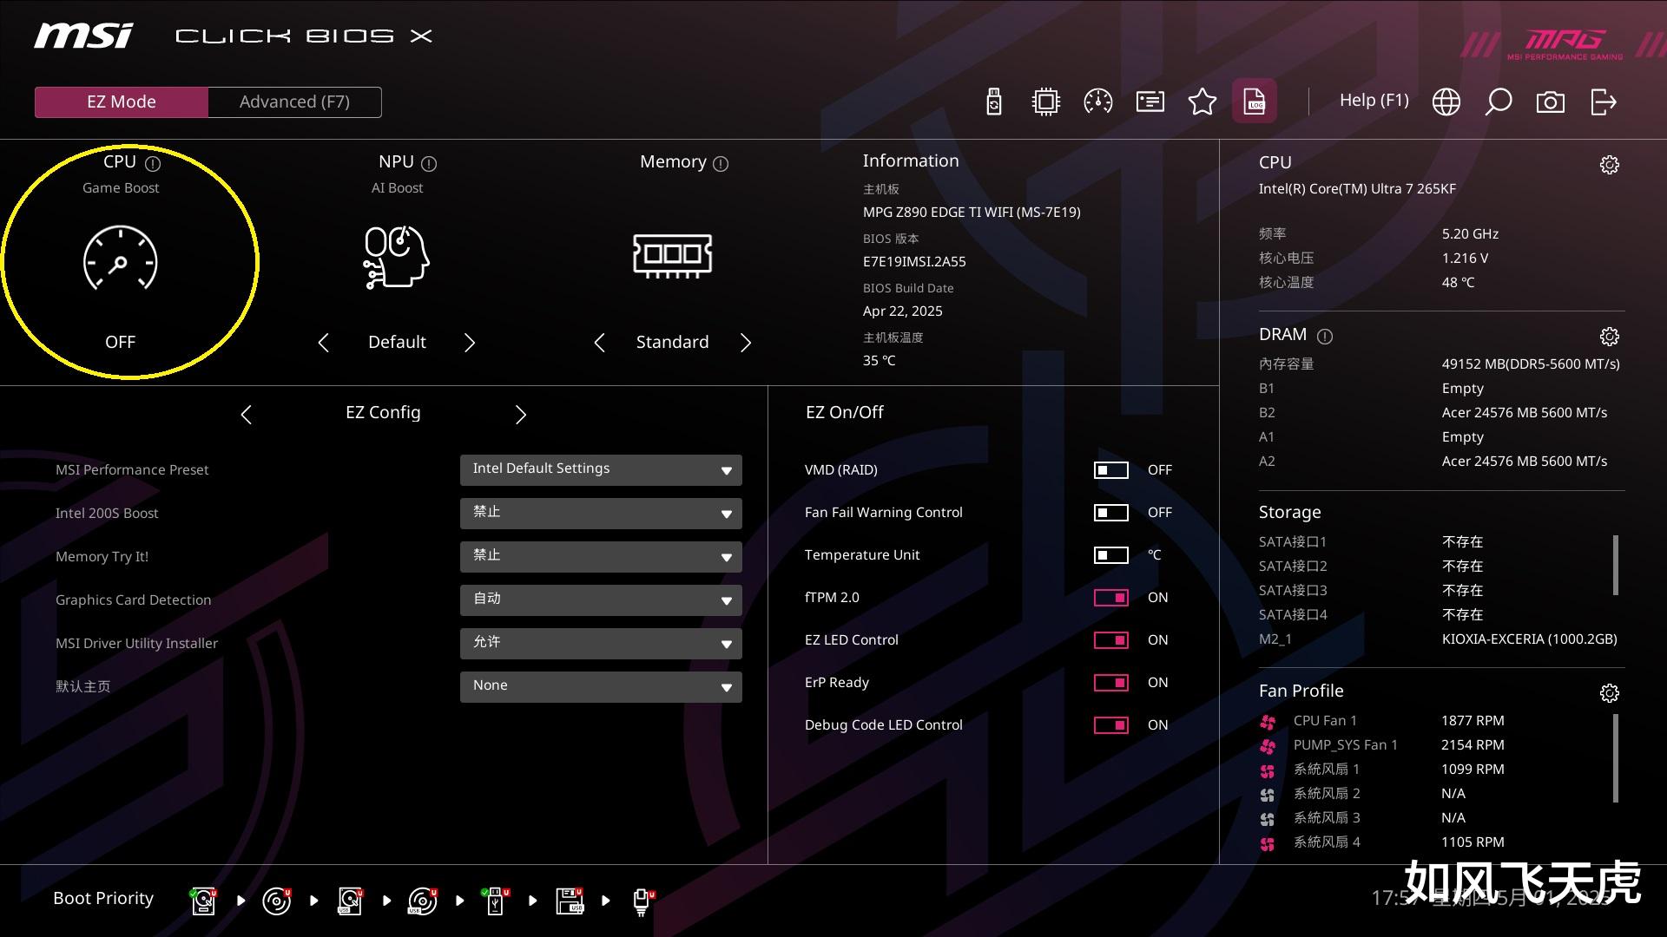This screenshot has width=1667, height=937.
Task: Select the hard disk boot device icon
Action: (204, 901)
